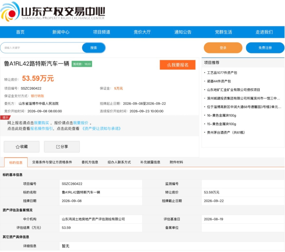Screen dimensions: 285x252
Task: Click the 2026-09-23 10:00:00 time
Action: point(146,111)
